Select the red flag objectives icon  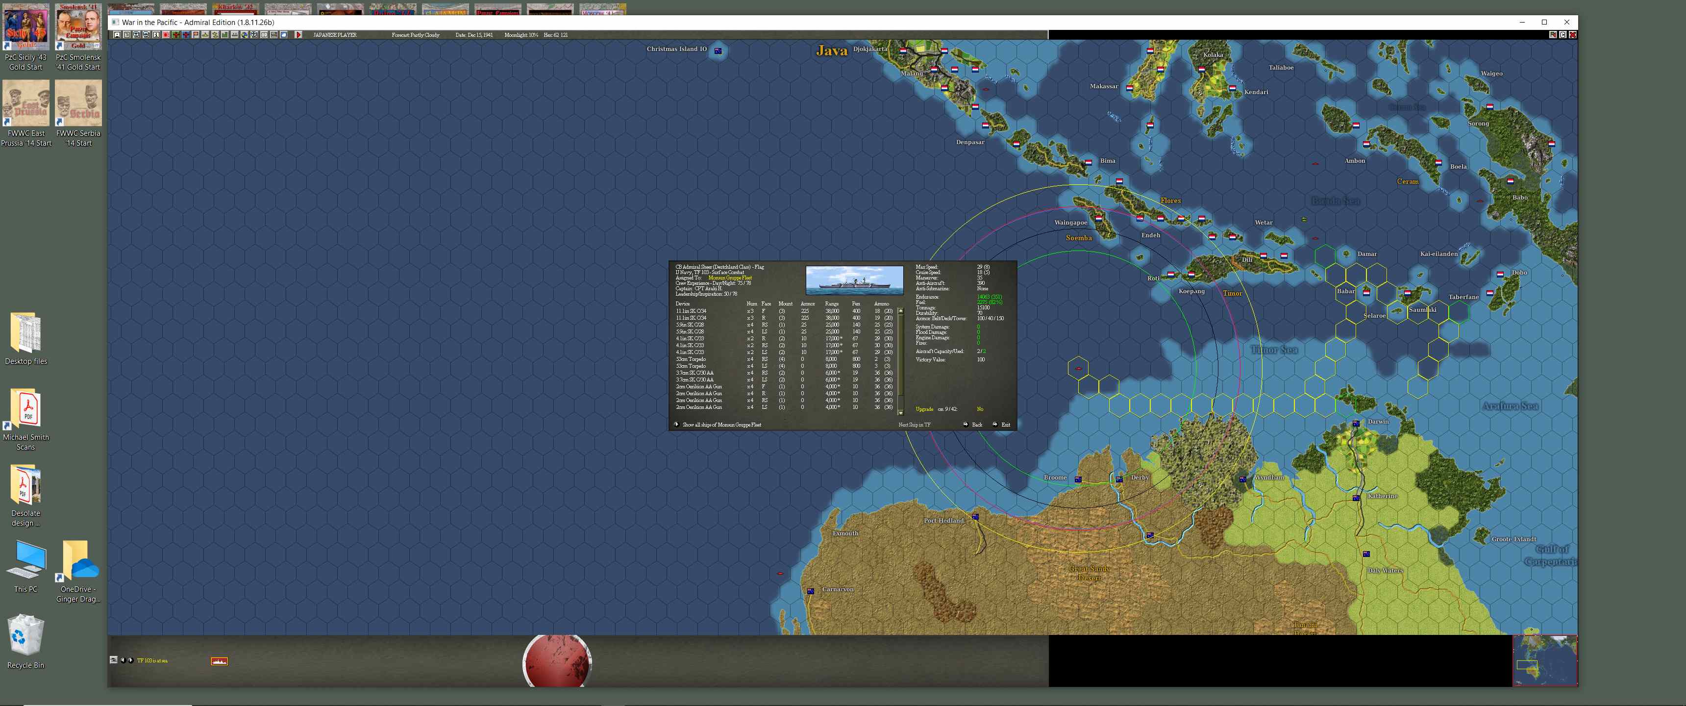click(196, 35)
